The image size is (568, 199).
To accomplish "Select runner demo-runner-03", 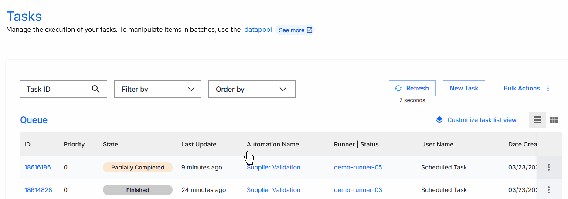I will point(357,190).
